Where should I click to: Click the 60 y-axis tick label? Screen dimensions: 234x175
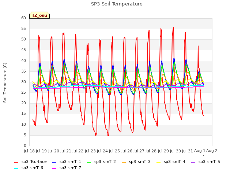point(23,18)
